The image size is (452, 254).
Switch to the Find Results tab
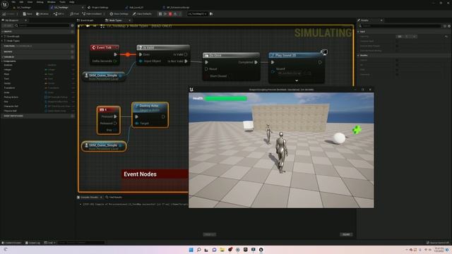(114, 198)
